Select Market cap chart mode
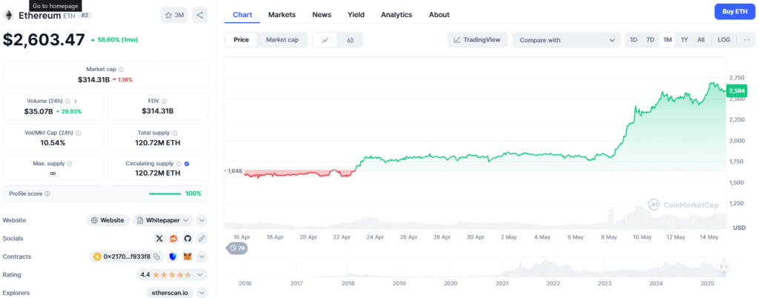 282,40
